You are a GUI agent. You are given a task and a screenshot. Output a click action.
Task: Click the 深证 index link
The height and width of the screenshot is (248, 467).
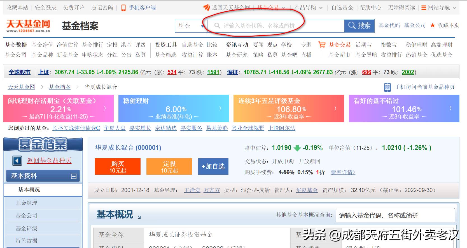[x=232, y=72]
